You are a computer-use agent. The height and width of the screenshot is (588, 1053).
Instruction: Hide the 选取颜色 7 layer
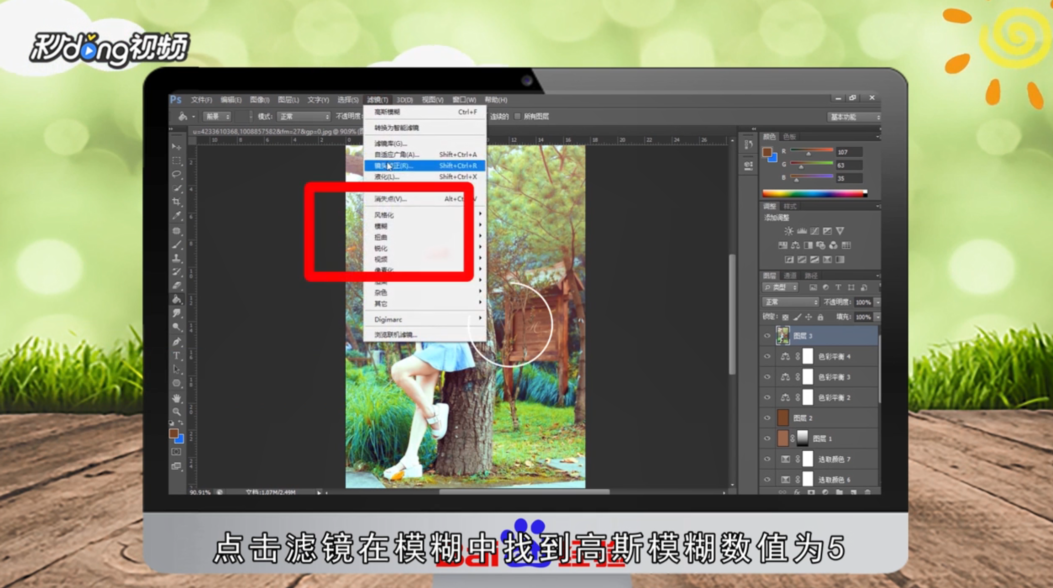coord(767,459)
